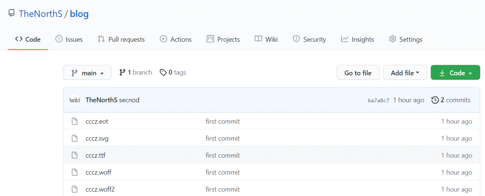
Task: Click the Go to file button
Action: (358, 72)
